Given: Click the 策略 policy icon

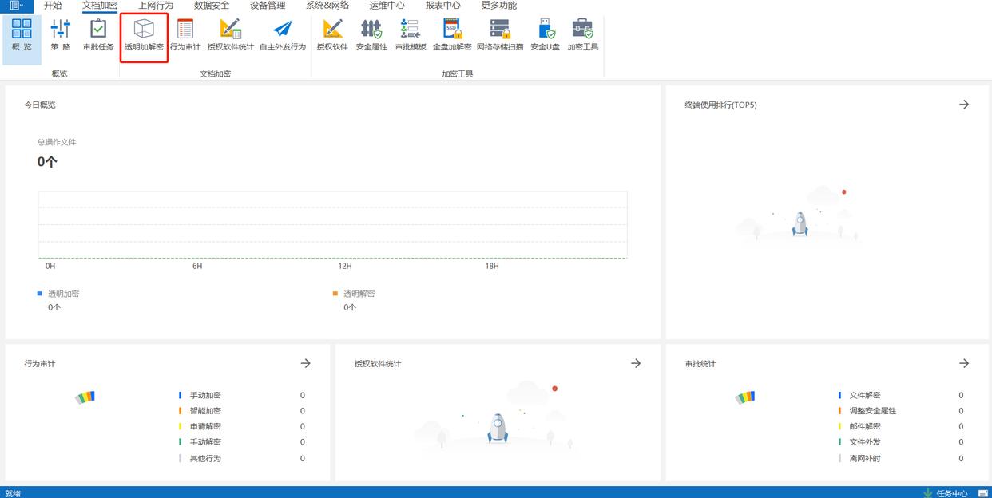Looking at the screenshot, I should (x=61, y=36).
